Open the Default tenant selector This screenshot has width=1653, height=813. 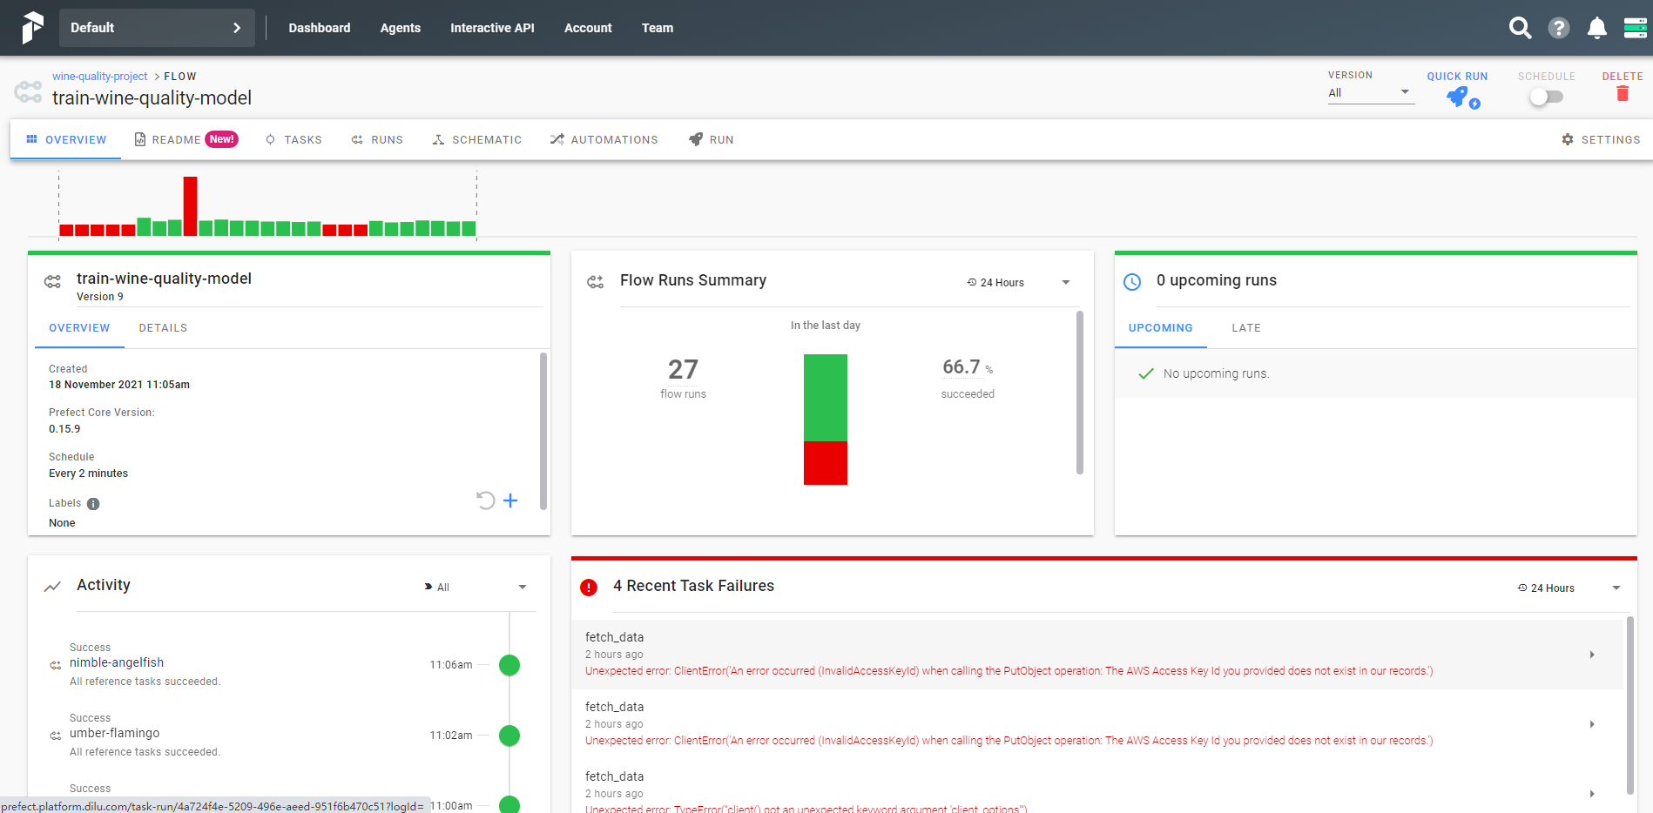click(x=157, y=28)
